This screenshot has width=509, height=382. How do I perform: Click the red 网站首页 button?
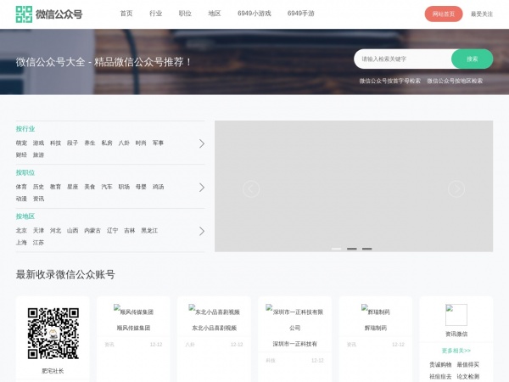[x=444, y=14]
